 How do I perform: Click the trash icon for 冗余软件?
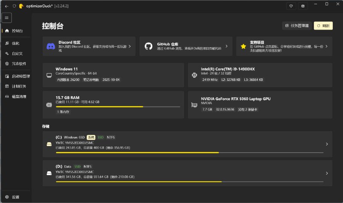click(7, 63)
